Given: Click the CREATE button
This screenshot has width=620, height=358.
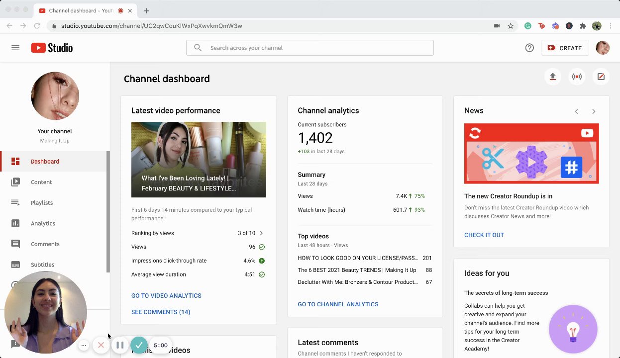Looking at the screenshot, I should 565,48.
